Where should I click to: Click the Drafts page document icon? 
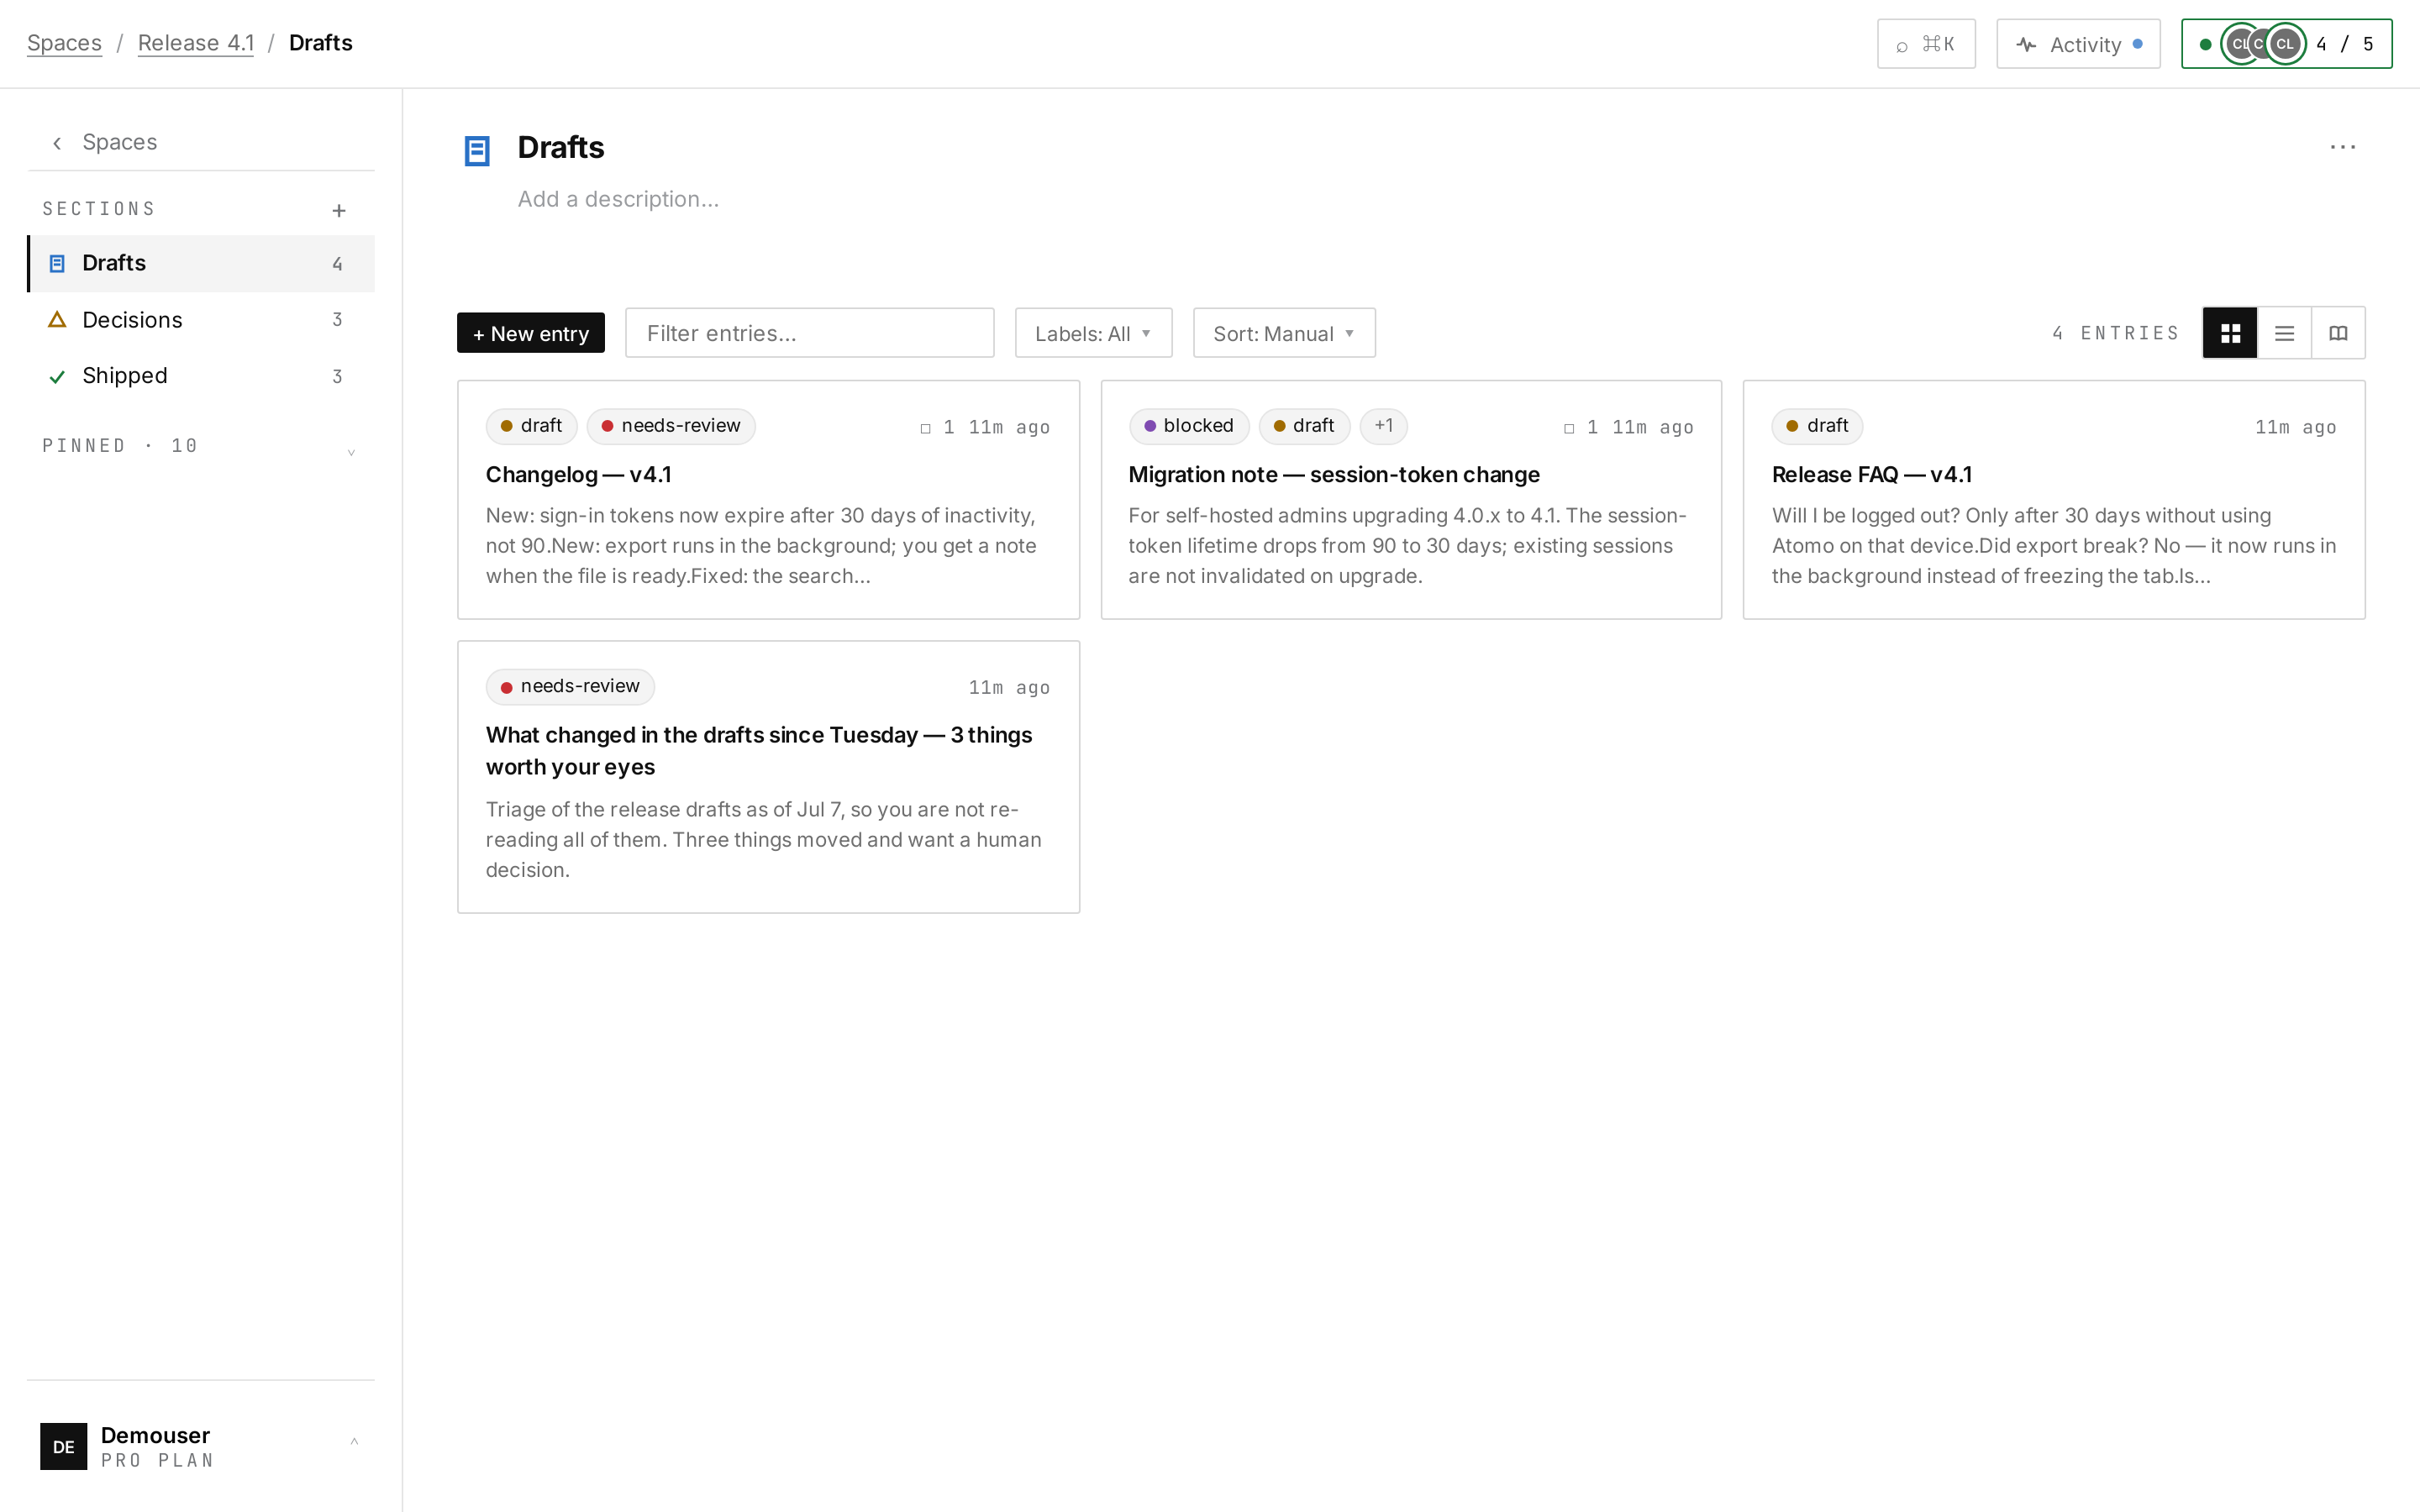click(x=477, y=151)
